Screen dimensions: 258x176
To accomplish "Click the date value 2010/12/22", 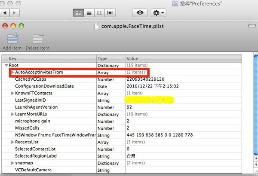I will [153, 86].
